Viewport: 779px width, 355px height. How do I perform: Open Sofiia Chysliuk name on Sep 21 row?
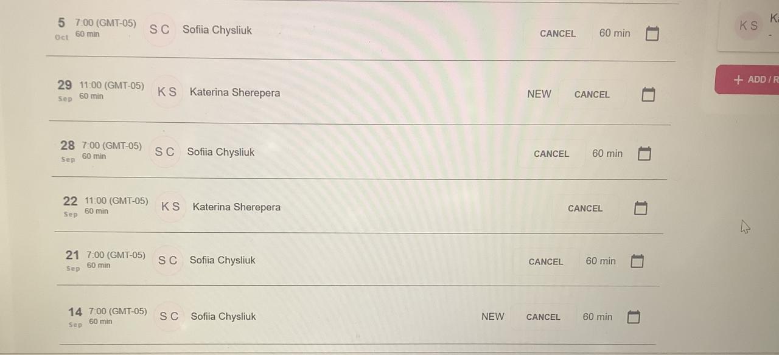coord(222,260)
